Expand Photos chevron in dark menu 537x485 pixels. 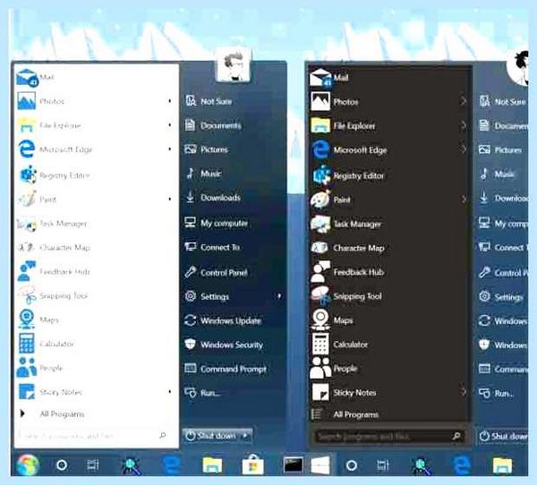tap(464, 101)
